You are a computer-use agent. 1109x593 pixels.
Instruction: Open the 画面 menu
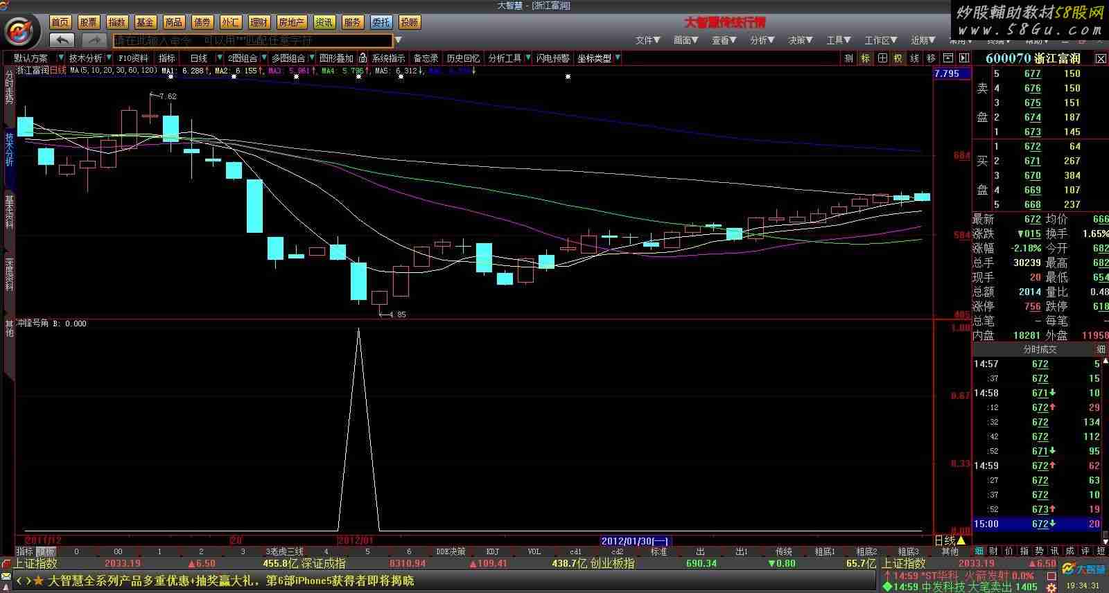(686, 40)
